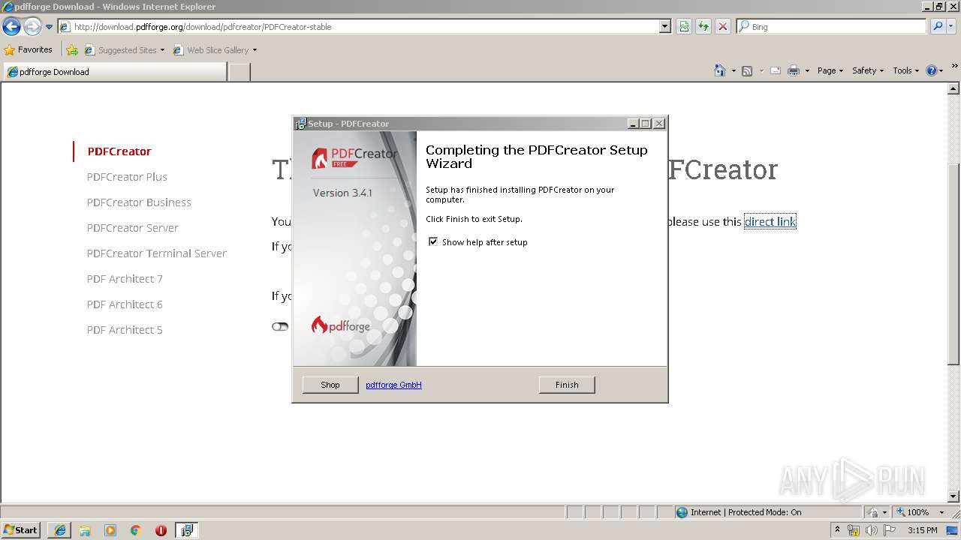Open the Suggested Sites favorites item

[124, 50]
